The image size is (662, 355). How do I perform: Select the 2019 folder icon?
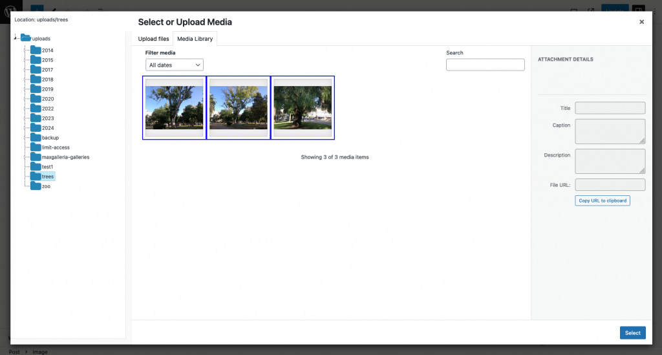[36, 89]
